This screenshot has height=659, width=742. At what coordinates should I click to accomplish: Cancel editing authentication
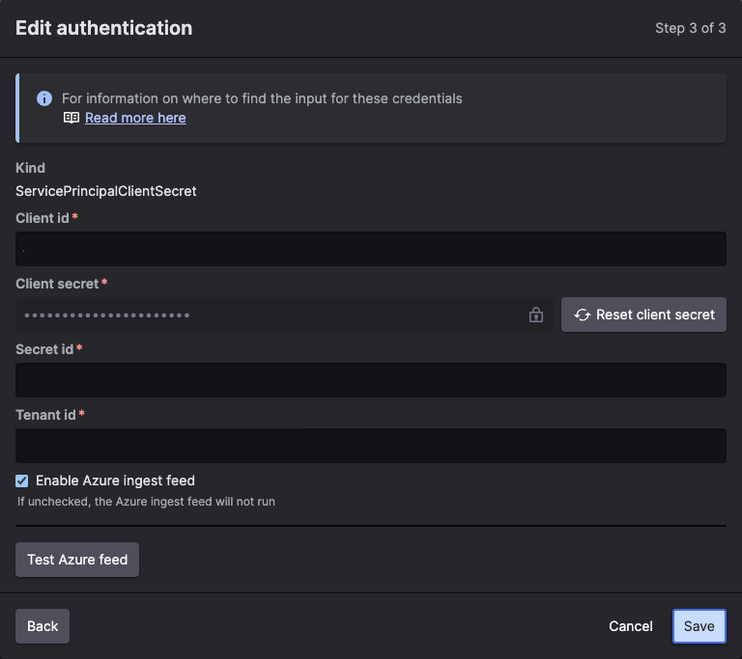630,626
